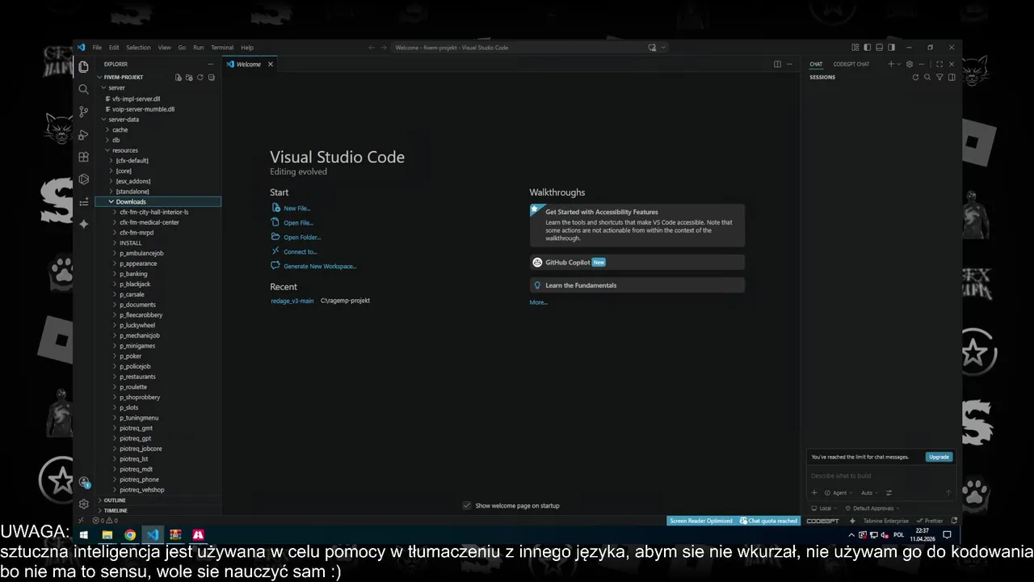
Task: Open the chat settings gear icon
Action: [910, 64]
